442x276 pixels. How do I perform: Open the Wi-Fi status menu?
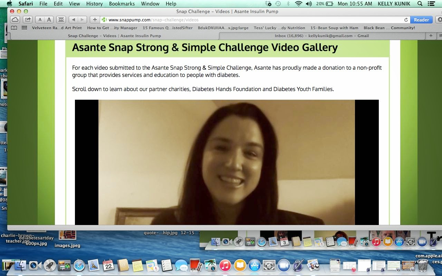click(298, 4)
